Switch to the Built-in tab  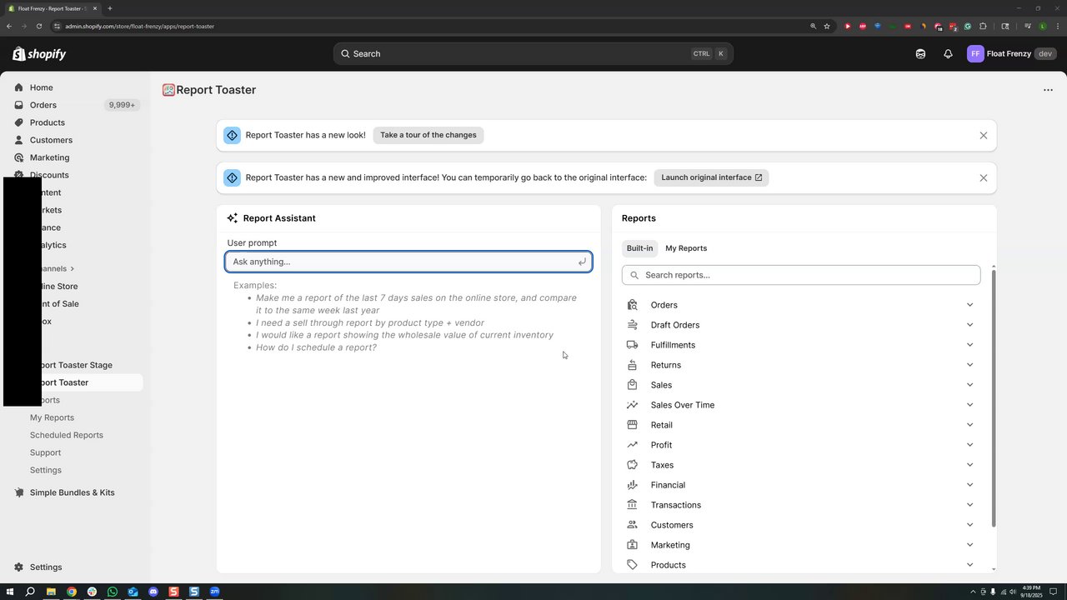[640, 248]
